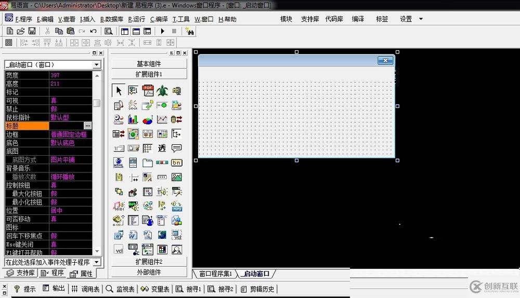Click the Save floppy disk icon
The height and width of the screenshot is (298, 520).
tap(32, 31)
